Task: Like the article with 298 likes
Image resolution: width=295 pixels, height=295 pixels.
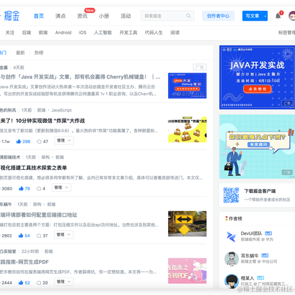Action: click(23, 141)
